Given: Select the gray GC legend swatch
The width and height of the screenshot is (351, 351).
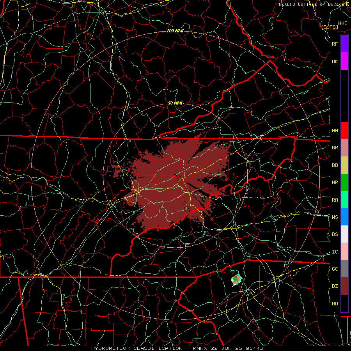Looking at the screenshot, I should click(x=344, y=269).
